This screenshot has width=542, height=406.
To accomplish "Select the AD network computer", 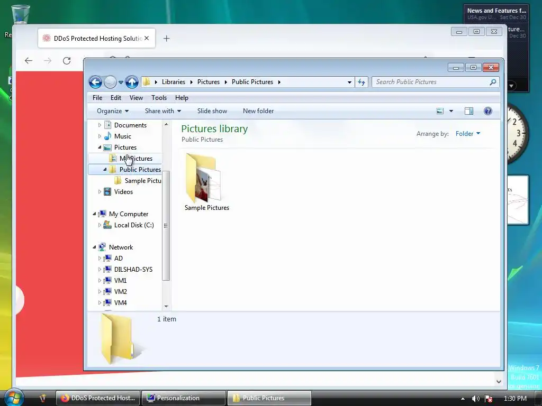I will pos(118,258).
